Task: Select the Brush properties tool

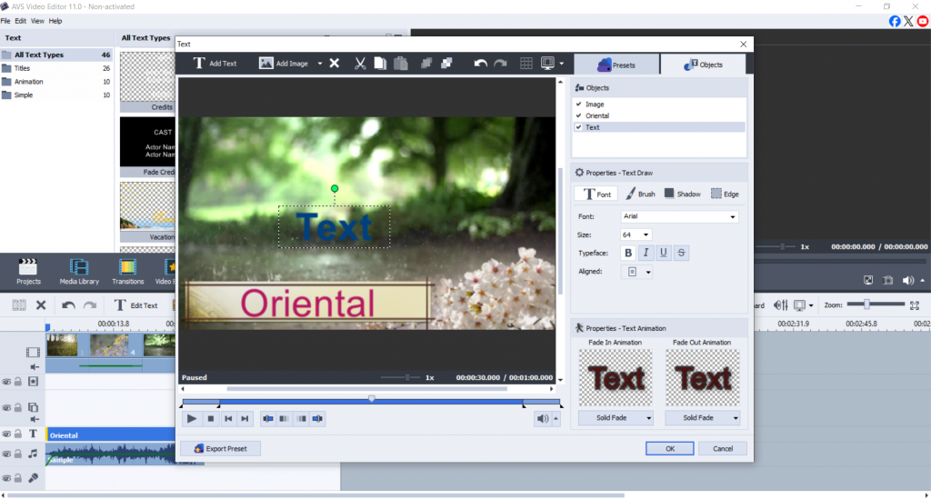Action: (640, 194)
